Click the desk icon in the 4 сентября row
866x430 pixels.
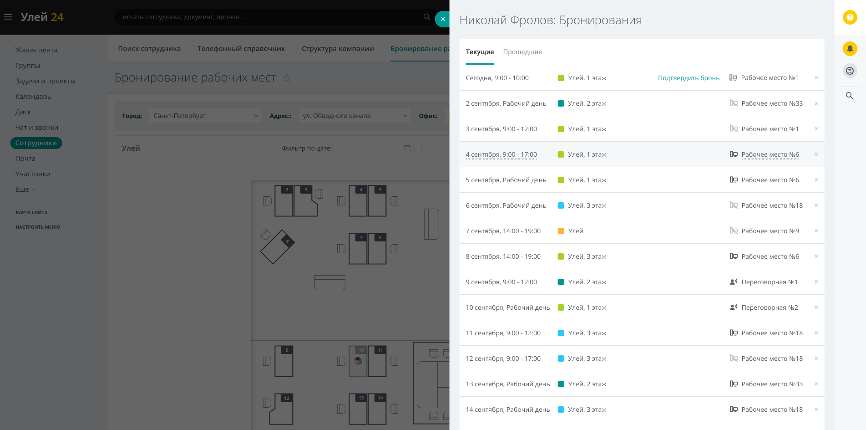pyautogui.click(x=734, y=154)
